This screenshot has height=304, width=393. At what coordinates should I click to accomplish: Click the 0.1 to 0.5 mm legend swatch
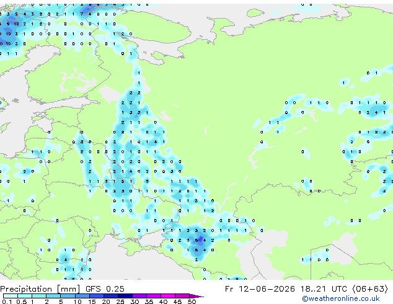click(11, 296)
